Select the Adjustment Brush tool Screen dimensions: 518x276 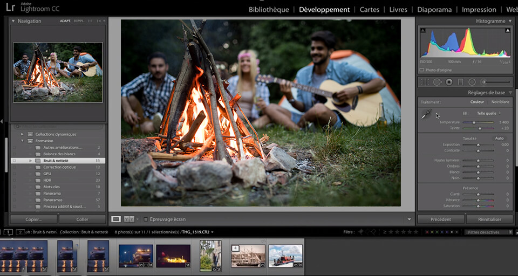(x=495, y=82)
